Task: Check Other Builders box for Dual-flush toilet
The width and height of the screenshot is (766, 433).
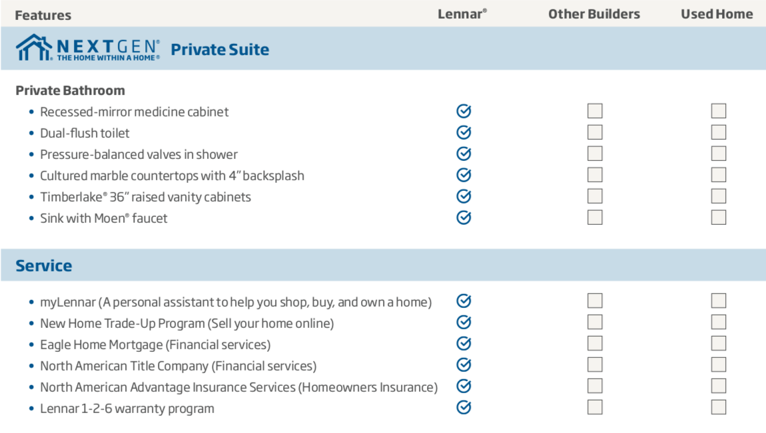Action: (x=595, y=132)
